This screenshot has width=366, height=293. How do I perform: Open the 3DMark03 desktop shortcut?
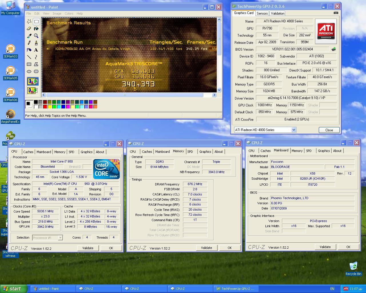tap(10, 52)
